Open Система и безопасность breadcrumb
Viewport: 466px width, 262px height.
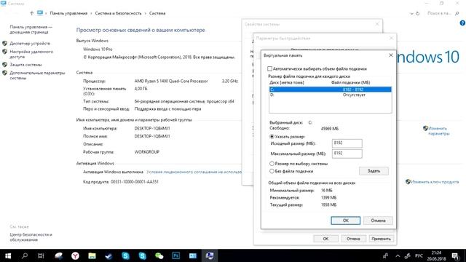tap(118, 13)
